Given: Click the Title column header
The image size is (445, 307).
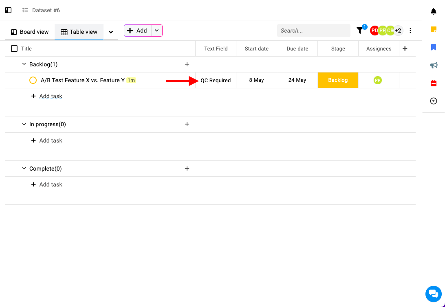Looking at the screenshot, I should pyautogui.click(x=26, y=49).
